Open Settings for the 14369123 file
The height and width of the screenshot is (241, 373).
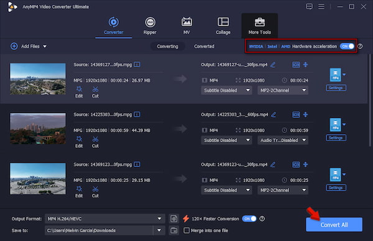coord(336,188)
